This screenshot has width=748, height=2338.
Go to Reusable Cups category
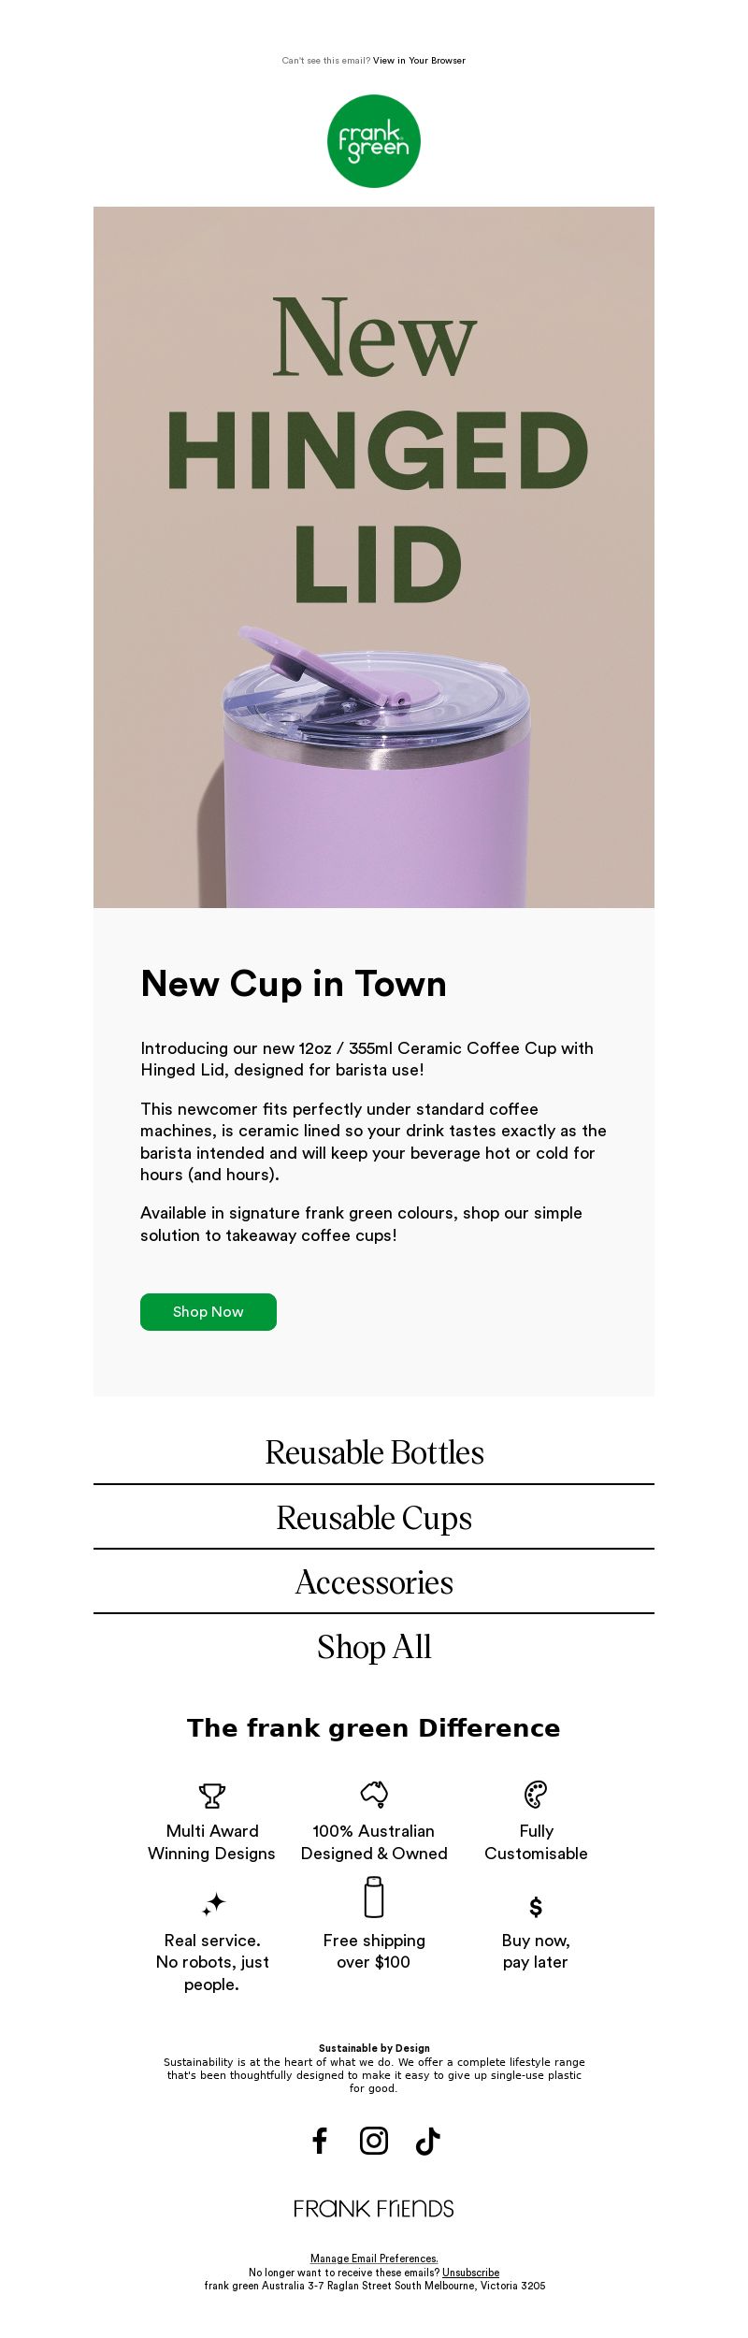[374, 1517]
